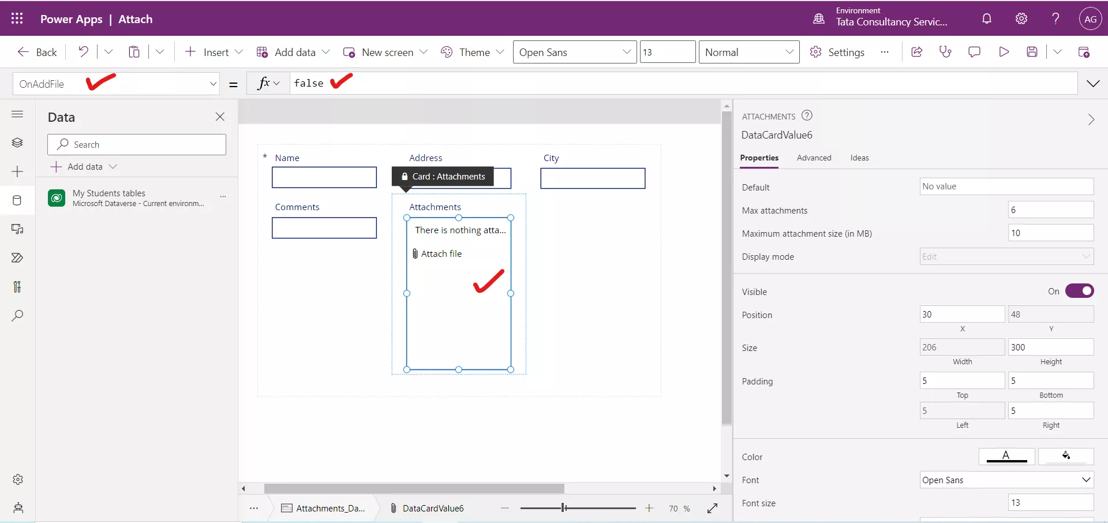
Task: Select the Insert panel from the sidebar
Action: tap(17, 171)
